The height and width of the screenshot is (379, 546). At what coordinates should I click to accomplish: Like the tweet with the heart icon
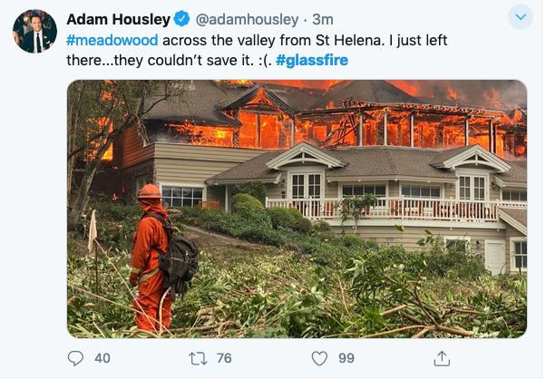pyautogui.click(x=319, y=358)
